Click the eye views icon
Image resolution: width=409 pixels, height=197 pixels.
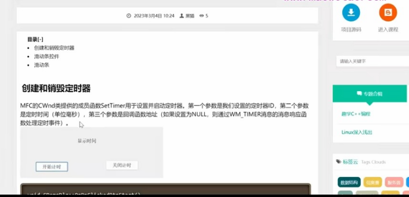201,16
